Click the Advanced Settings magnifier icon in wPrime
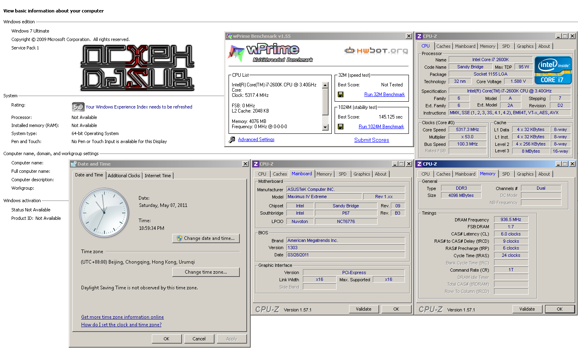This screenshot has height=348, width=578. 232,140
